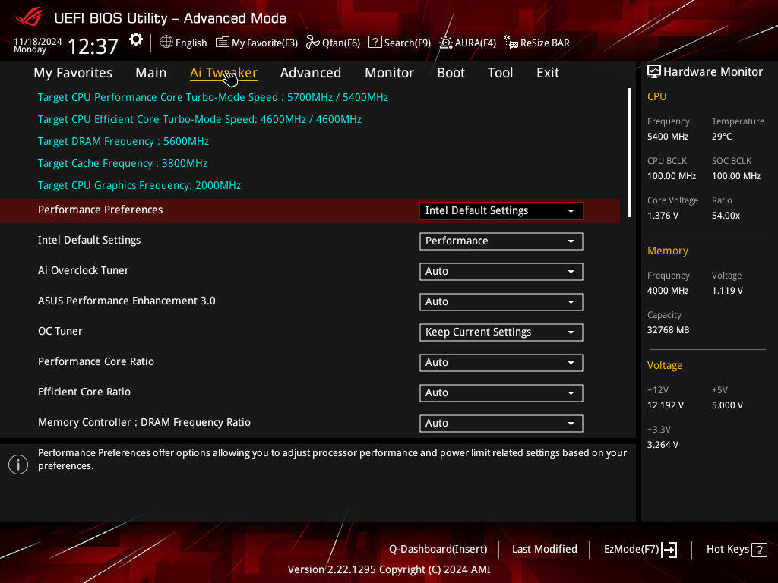This screenshot has width=778, height=583.
Task: Click the +3.3V 3.264 V reading
Action: (663, 445)
